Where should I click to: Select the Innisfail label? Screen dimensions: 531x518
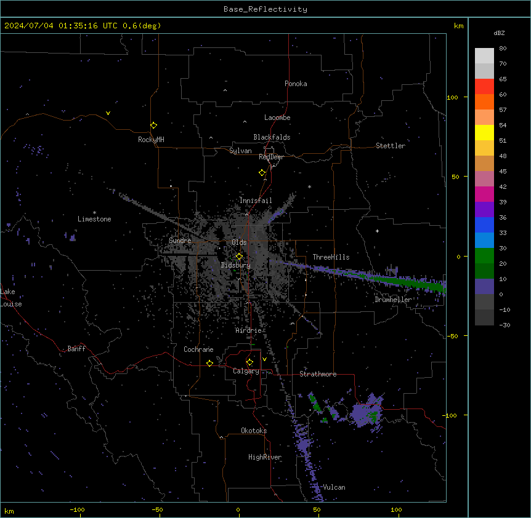point(256,201)
